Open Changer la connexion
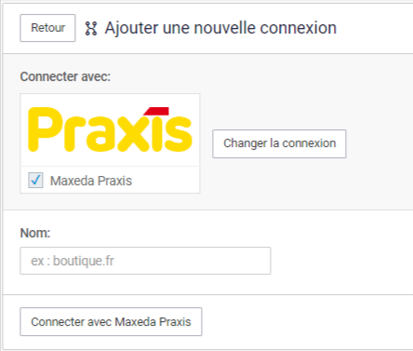This screenshot has height=351, width=413. [x=279, y=143]
